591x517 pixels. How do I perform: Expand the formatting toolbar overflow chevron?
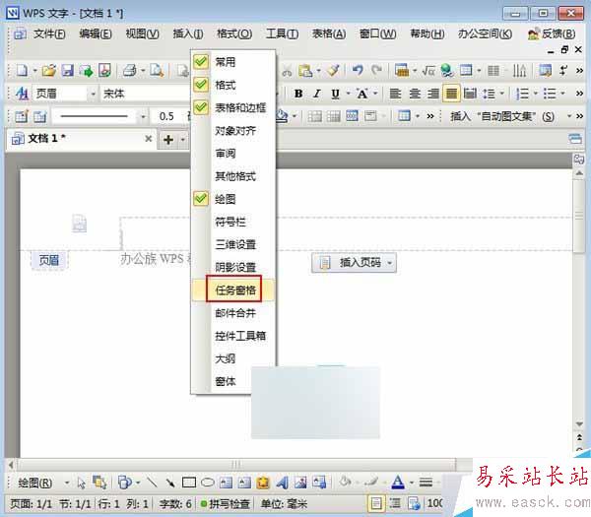pyautogui.click(x=580, y=94)
